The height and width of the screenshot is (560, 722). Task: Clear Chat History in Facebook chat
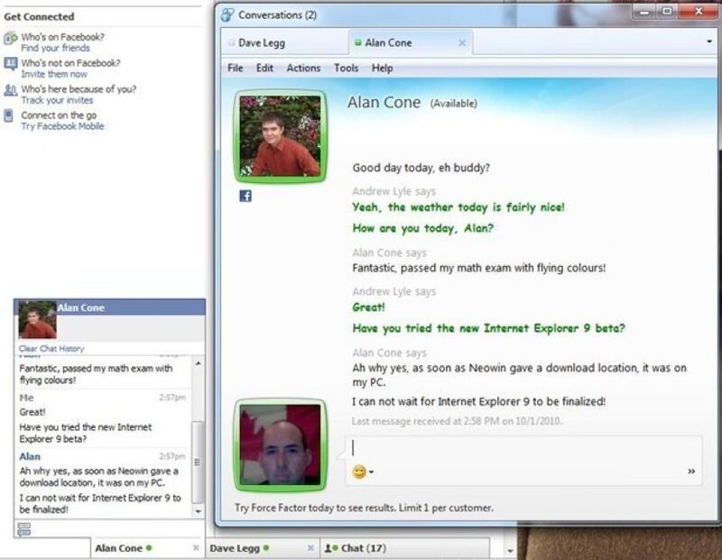(x=51, y=348)
